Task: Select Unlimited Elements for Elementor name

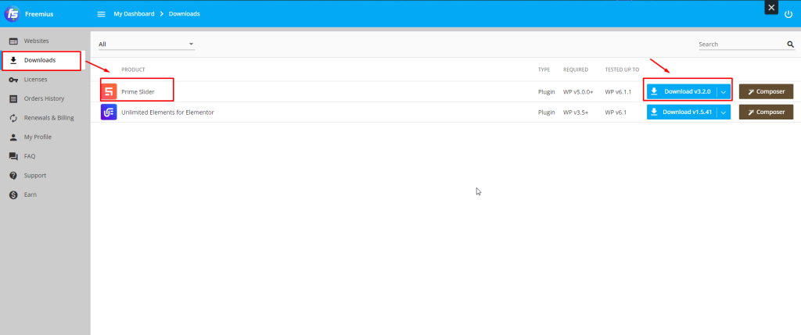Action: point(167,112)
